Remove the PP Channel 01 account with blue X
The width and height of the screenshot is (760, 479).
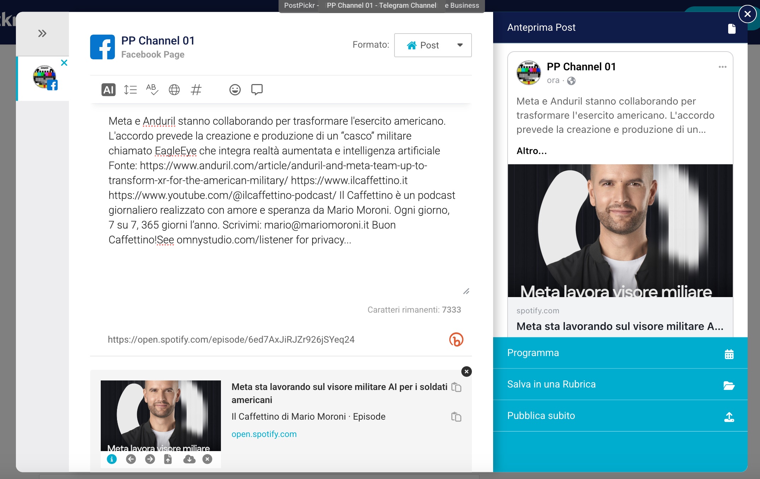click(64, 63)
